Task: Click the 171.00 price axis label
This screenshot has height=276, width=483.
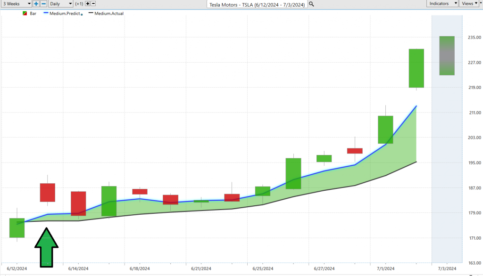Action: pos(475,238)
